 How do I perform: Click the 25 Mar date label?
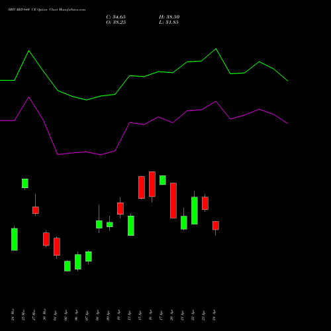coord(23,315)
